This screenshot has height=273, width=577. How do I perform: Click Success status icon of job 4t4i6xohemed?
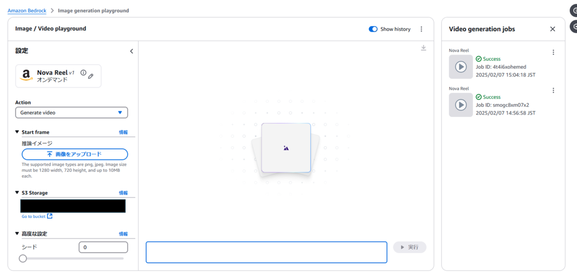pyautogui.click(x=479, y=59)
